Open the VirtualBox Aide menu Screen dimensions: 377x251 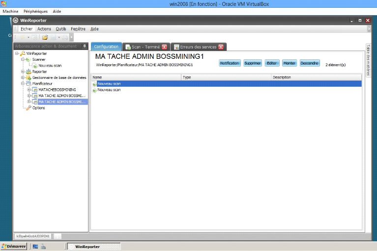[x=57, y=11]
